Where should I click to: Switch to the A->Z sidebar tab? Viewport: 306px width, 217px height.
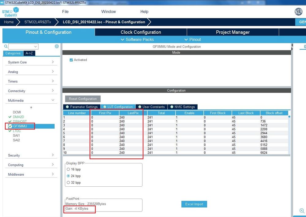coord(29,53)
